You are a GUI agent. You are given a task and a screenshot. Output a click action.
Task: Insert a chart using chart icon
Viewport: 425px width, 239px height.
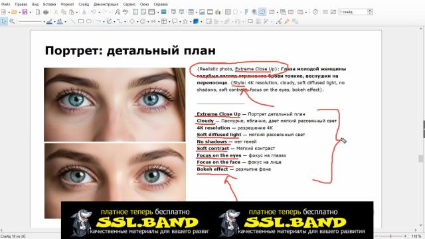pos(218,12)
